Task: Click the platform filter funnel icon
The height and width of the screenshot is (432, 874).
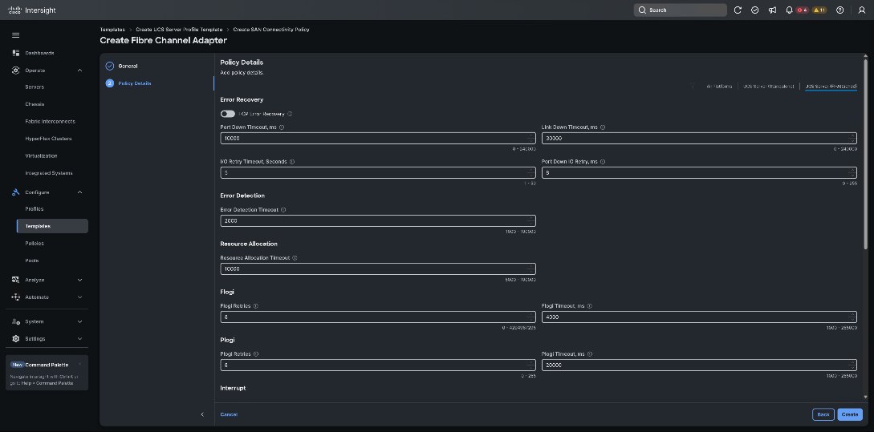Action: 693,87
